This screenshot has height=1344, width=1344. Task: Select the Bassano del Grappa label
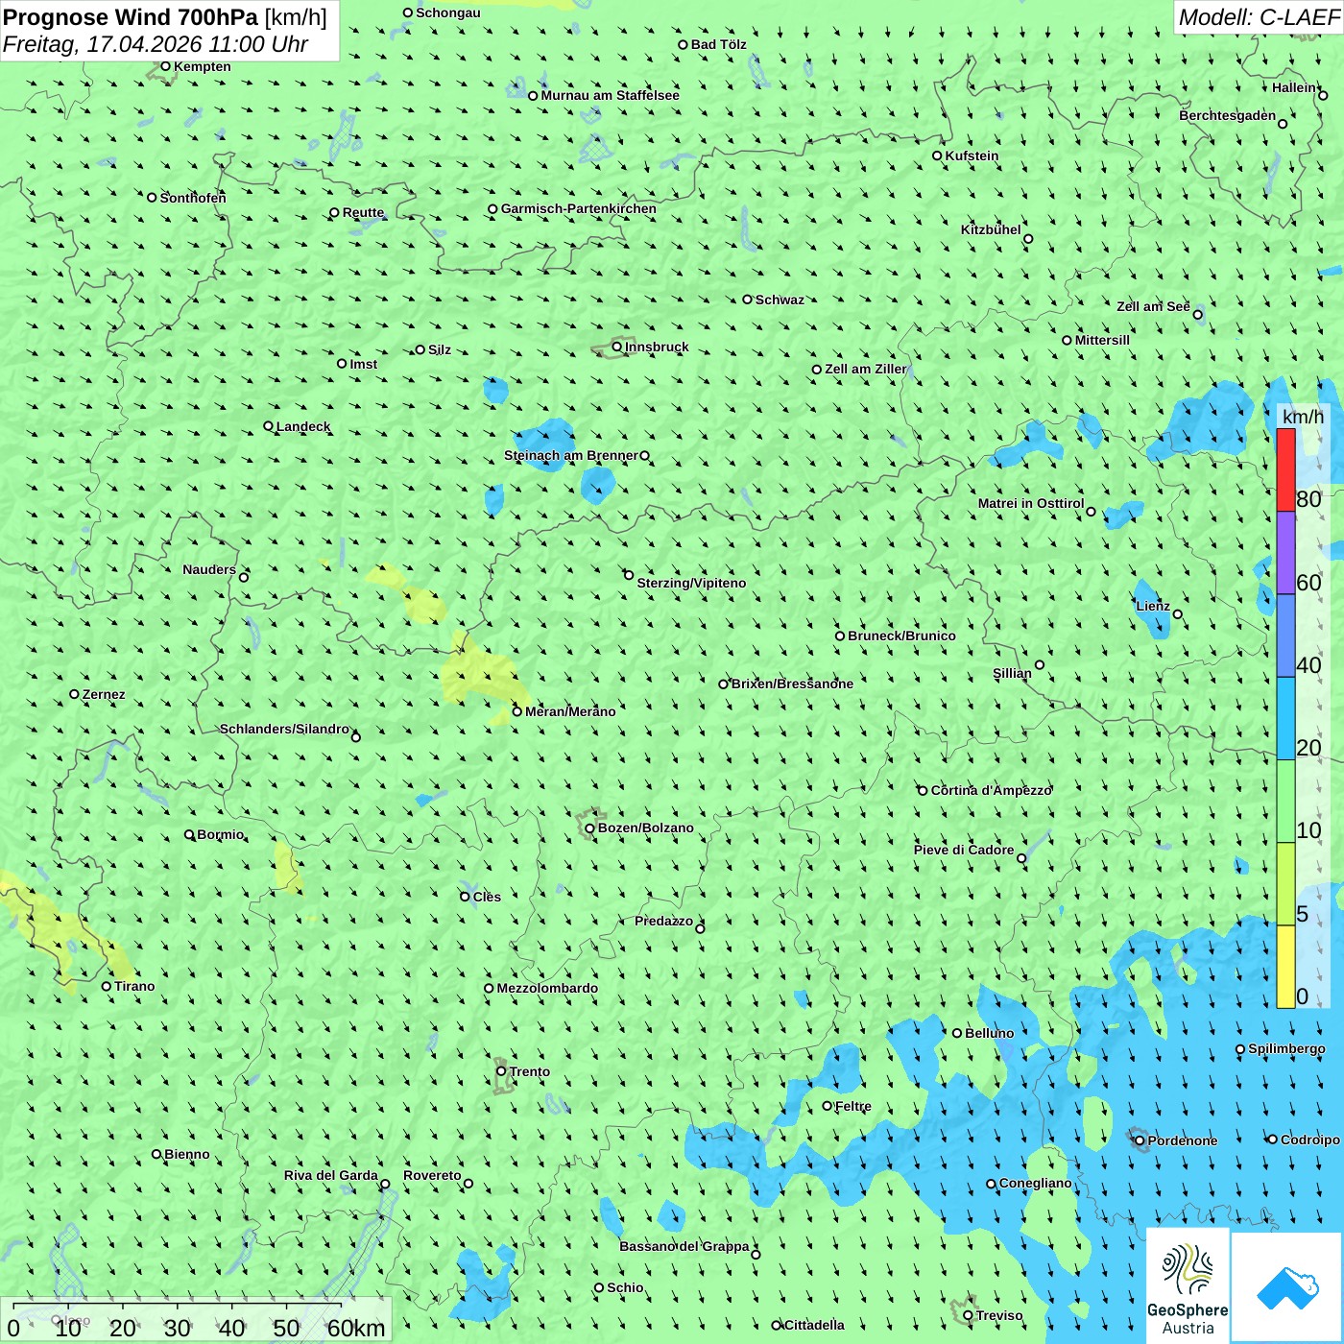coord(684,1246)
